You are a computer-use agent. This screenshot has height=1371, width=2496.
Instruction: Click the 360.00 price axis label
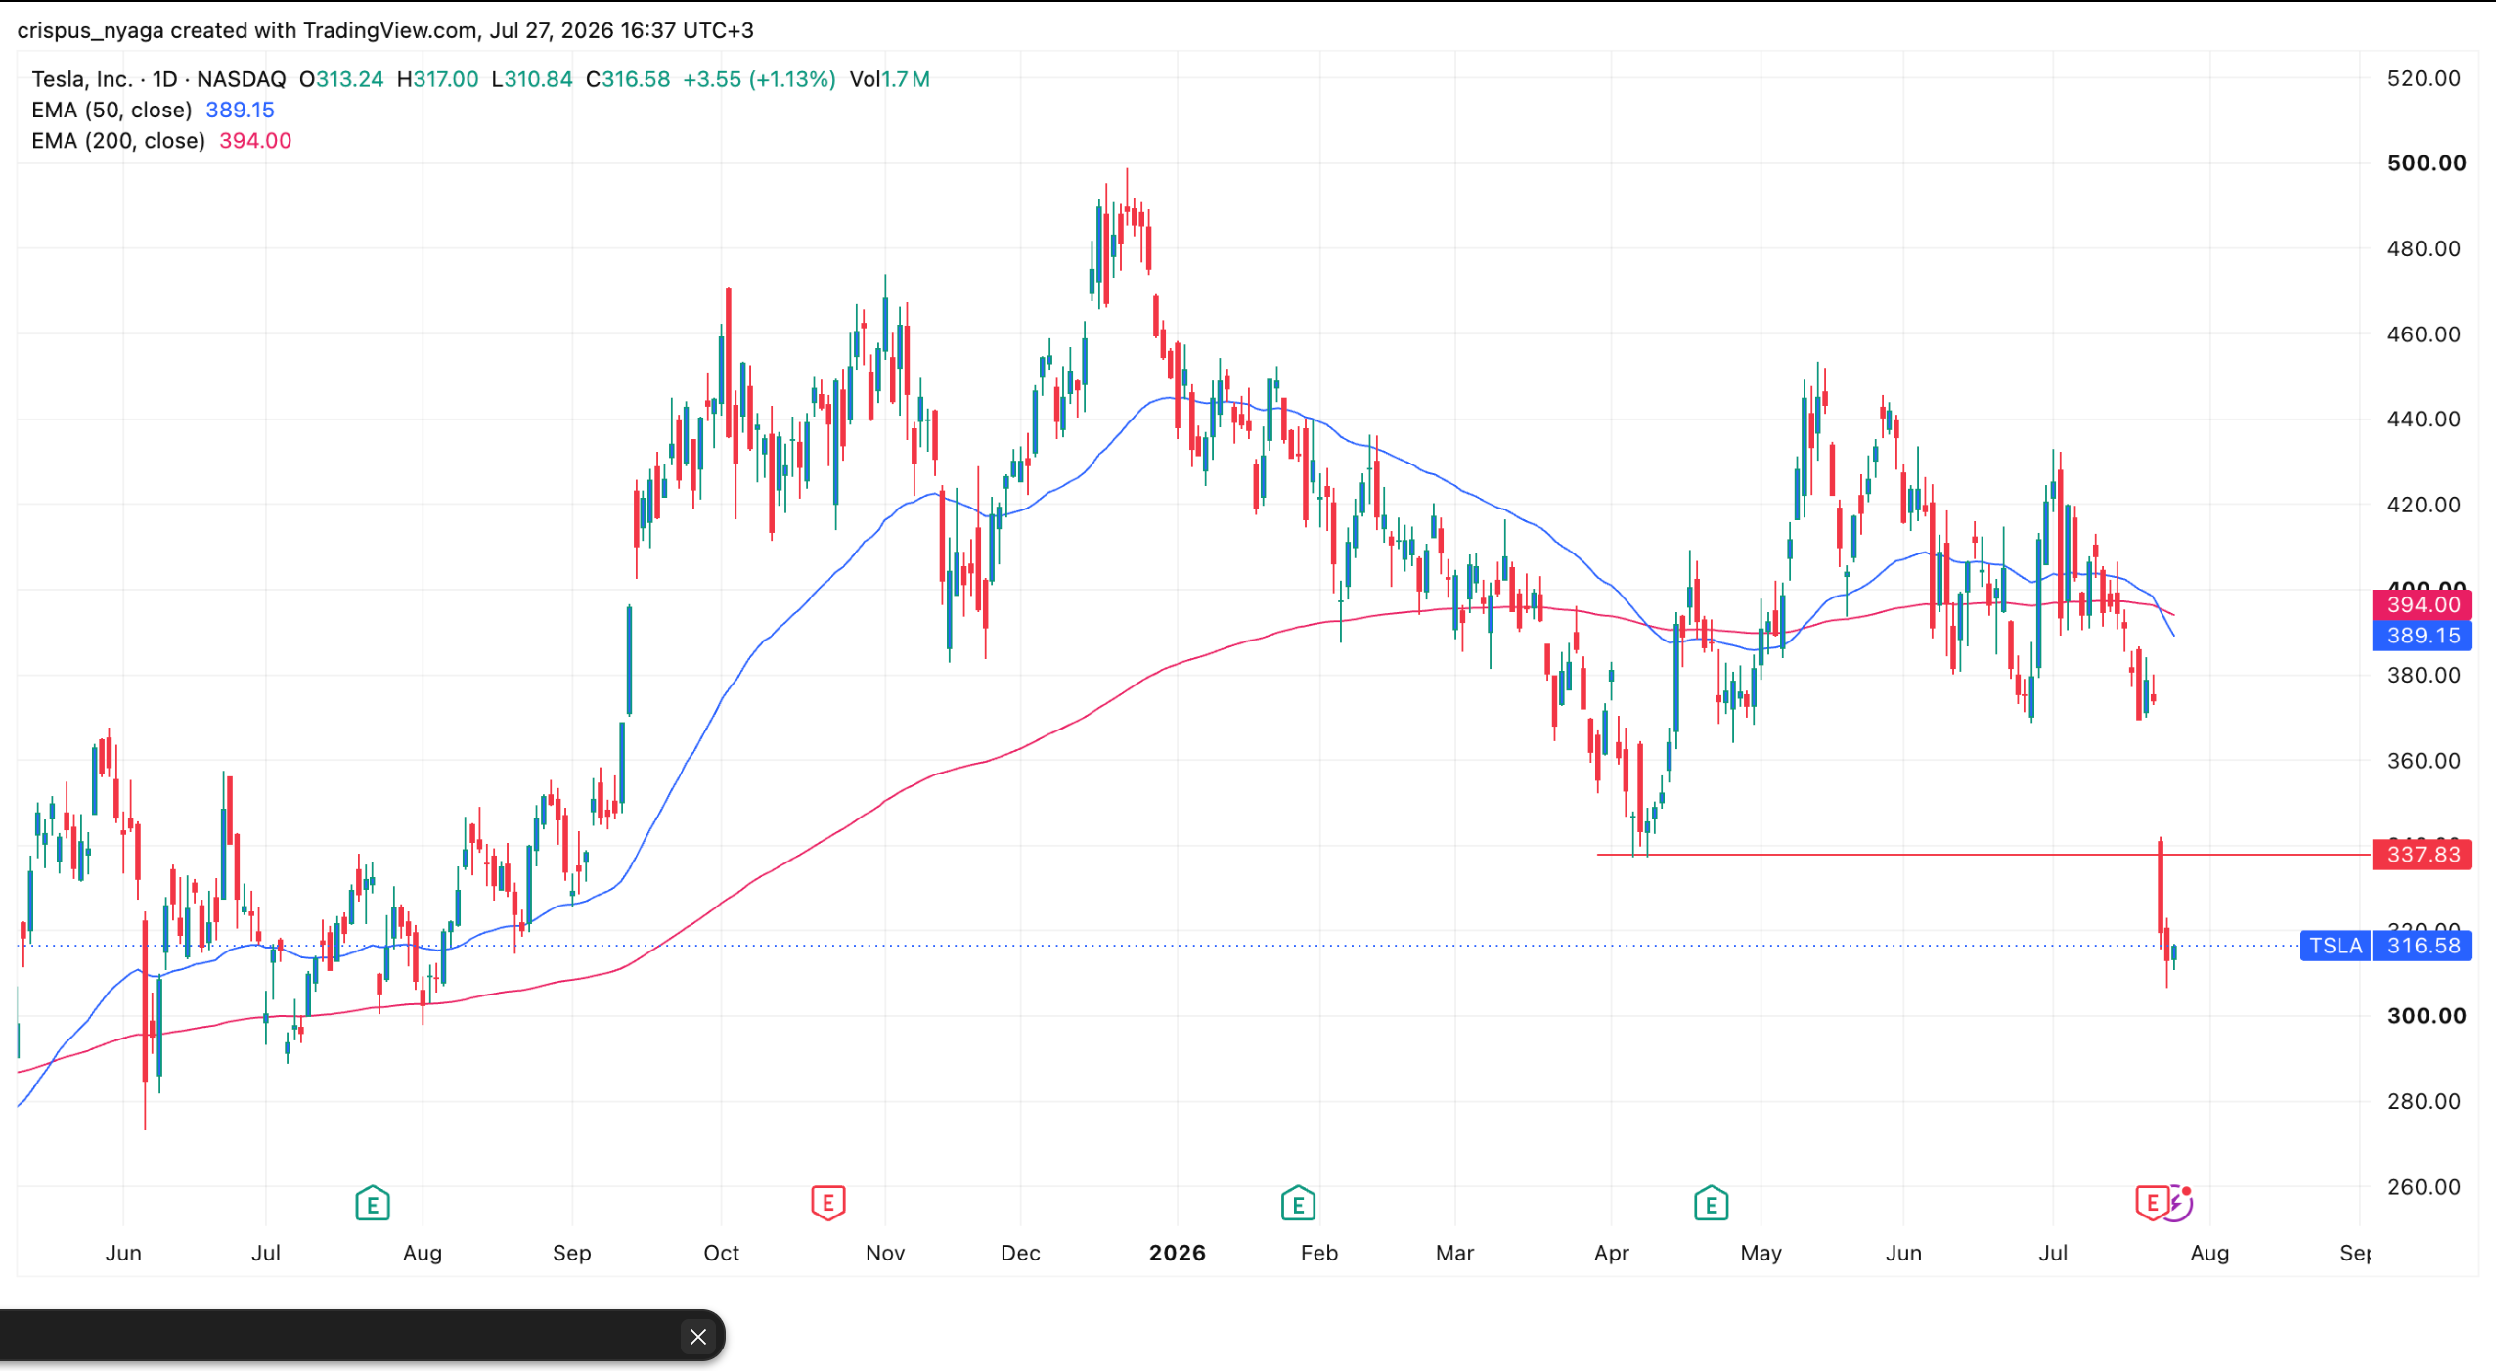pos(2424,761)
